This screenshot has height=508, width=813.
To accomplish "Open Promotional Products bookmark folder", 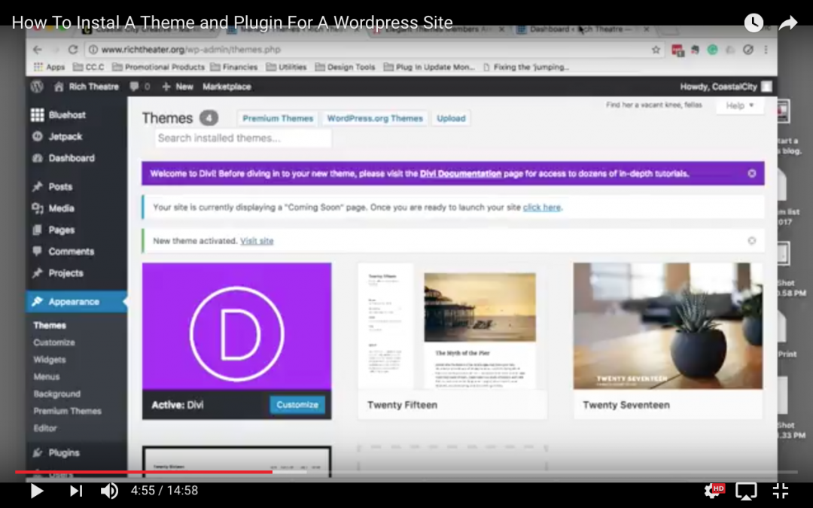I will tap(158, 67).
